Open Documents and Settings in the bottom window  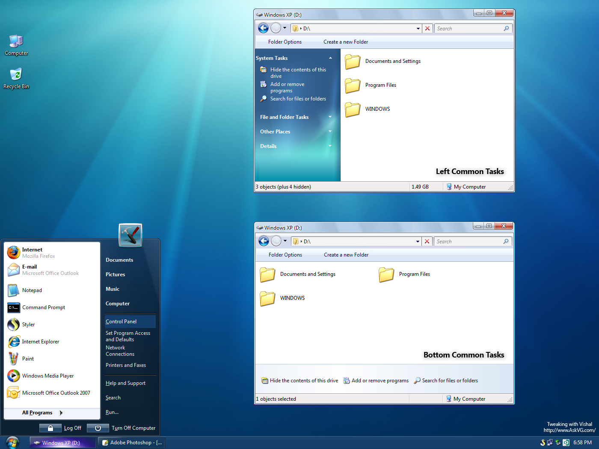tap(307, 274)
